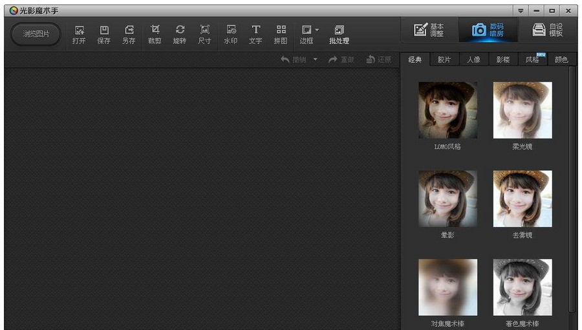This screenshot has width=582, height=330.
Task: Open the title bar dropdown menu button
Action: click(x=521, y=11)
